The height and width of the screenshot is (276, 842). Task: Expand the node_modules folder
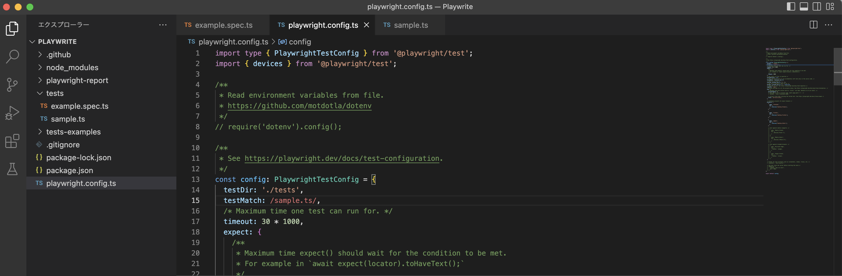(x=101, y=68)
